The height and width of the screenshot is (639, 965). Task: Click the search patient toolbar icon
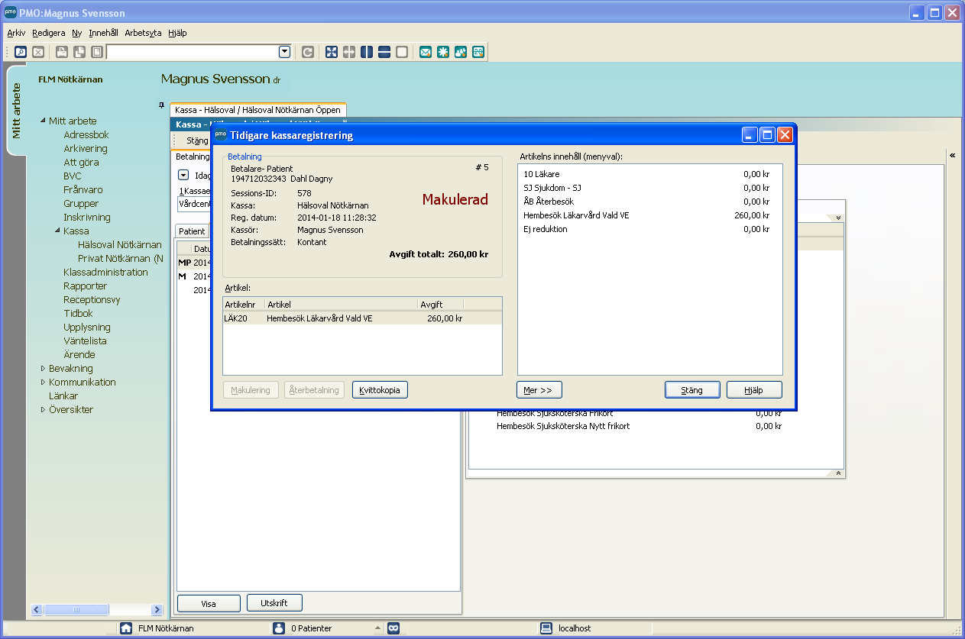tap(21, 52)
